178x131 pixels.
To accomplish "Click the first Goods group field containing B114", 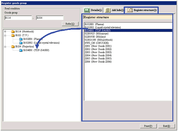I will [x=18, y=18].
